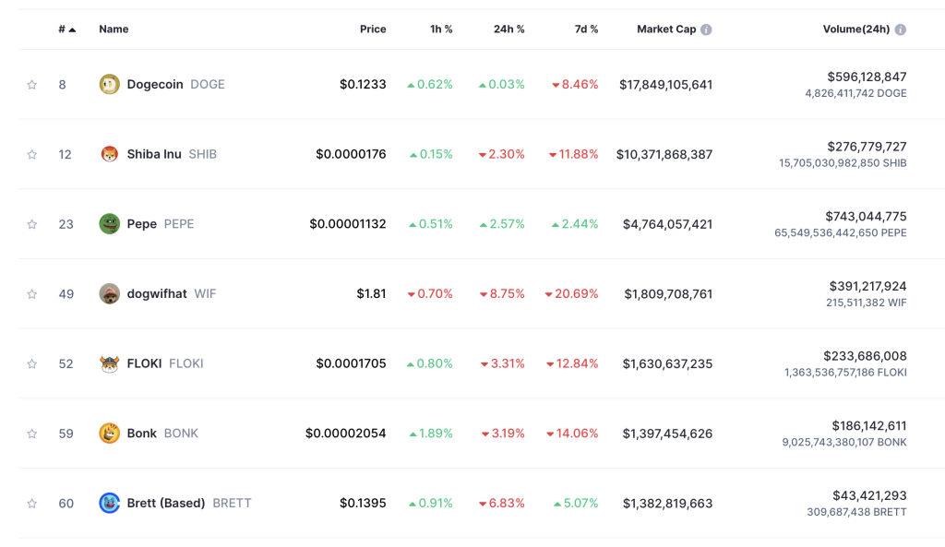The width and height of the screenshot is (945, 547).
Task: Sort by 1h % column header
Action: coord(441,29)
